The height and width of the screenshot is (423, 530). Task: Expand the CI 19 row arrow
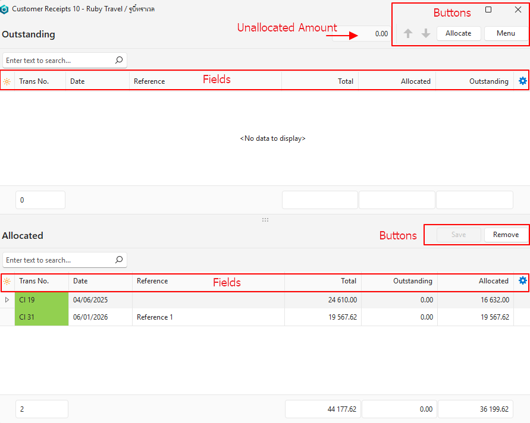[x=7, y=300]
